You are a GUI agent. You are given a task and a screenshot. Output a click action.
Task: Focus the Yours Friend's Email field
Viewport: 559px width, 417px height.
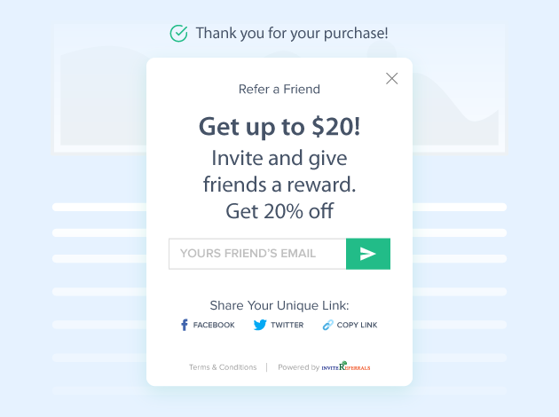point(257,254)
